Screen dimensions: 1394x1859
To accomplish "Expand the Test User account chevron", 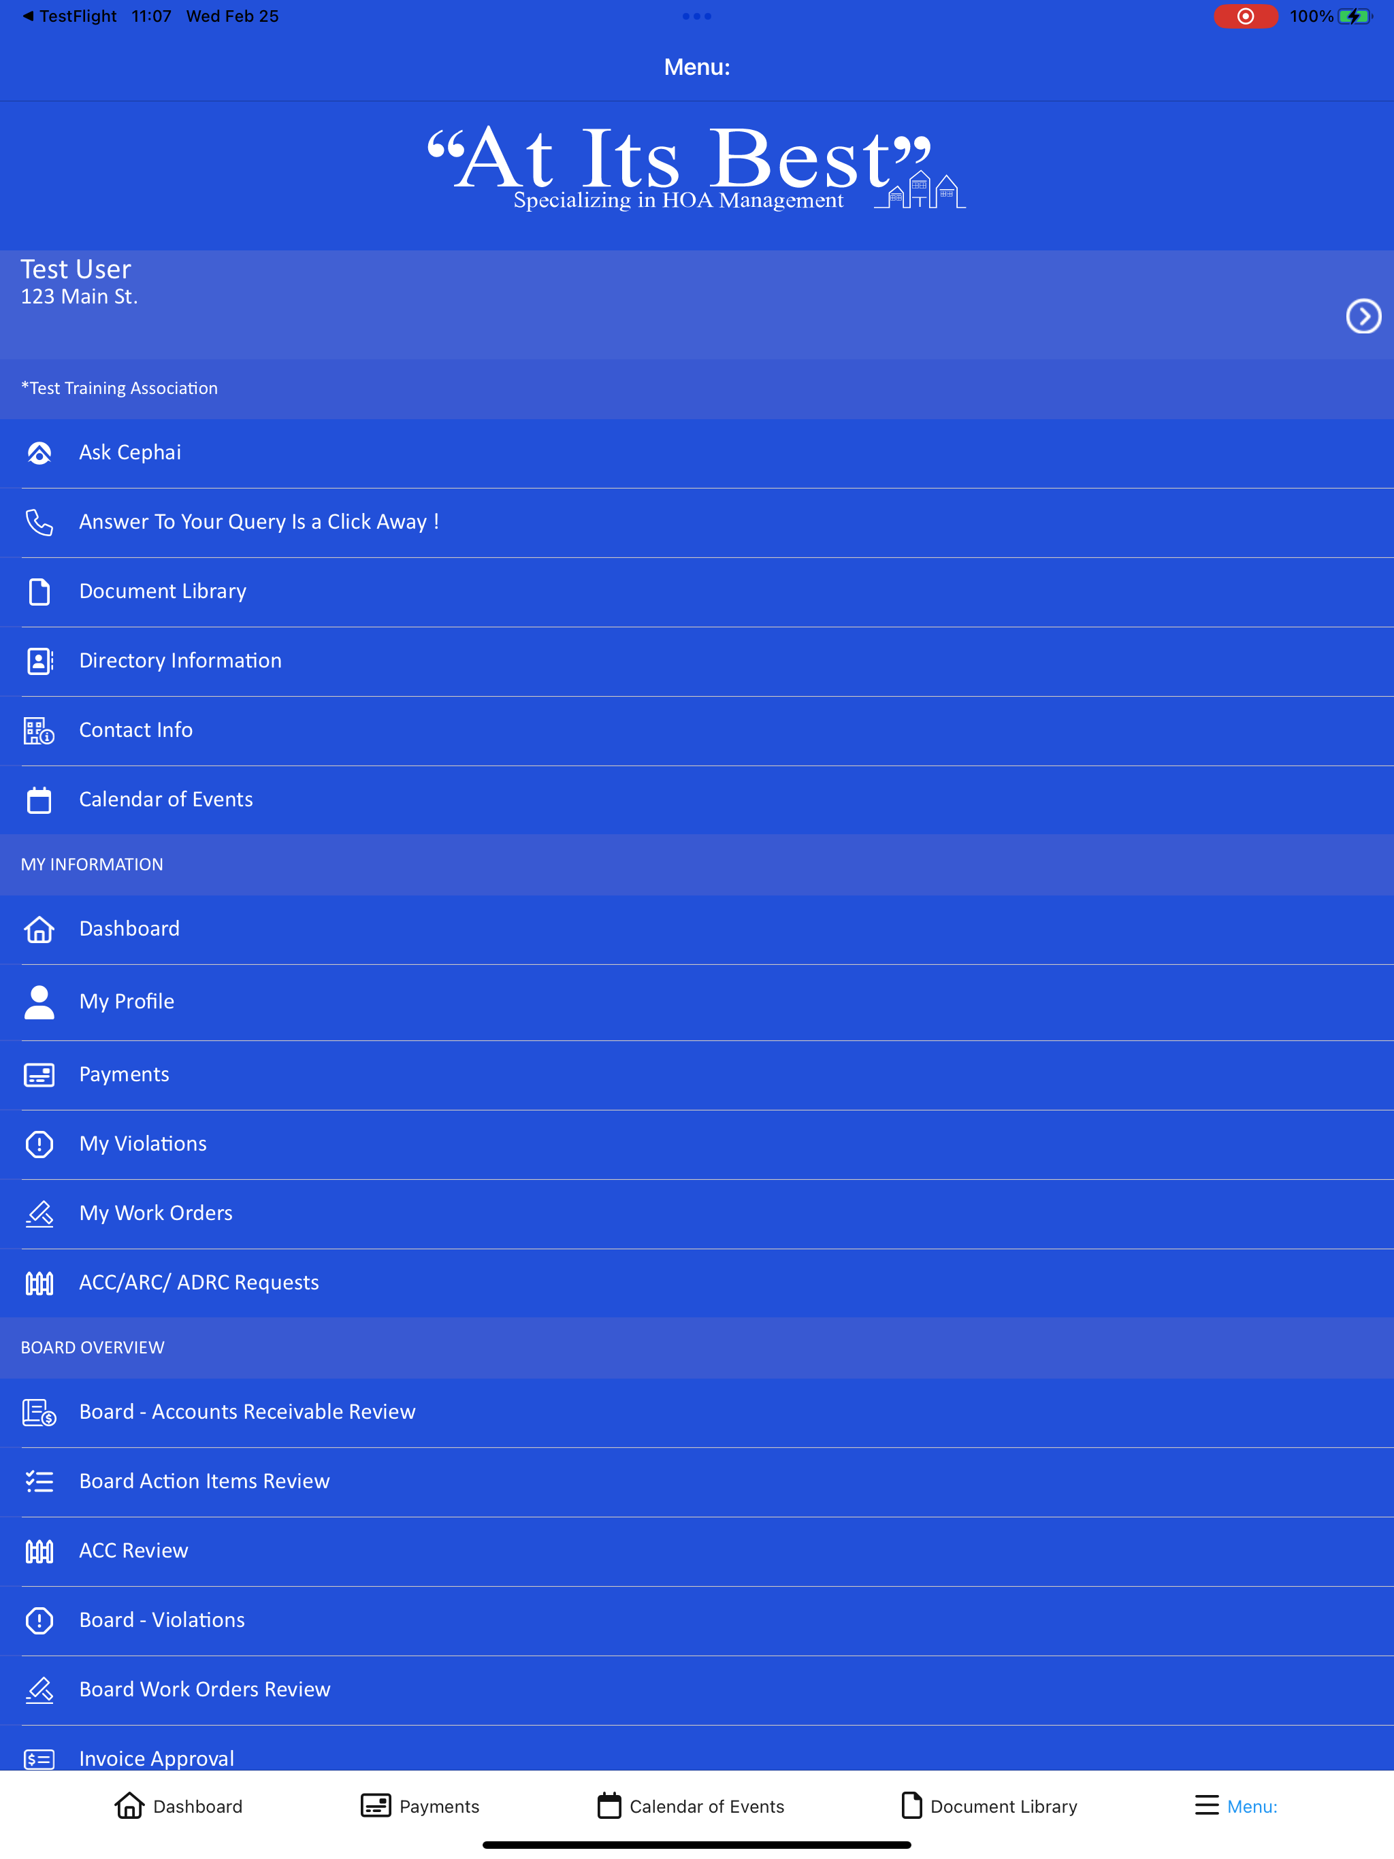I will point(1363,317).
